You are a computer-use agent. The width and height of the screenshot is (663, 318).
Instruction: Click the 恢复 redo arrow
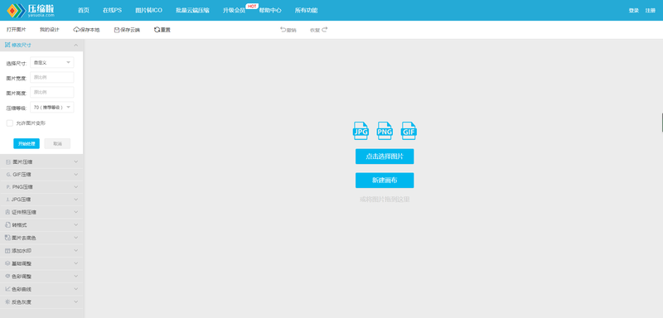[325, 30]
